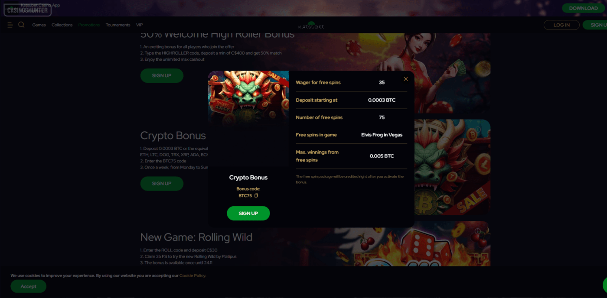Image resolution: width=607 pixels, height=298 pixels.
Task: Click the Katsubet logo in header
Action: [311, 25]
